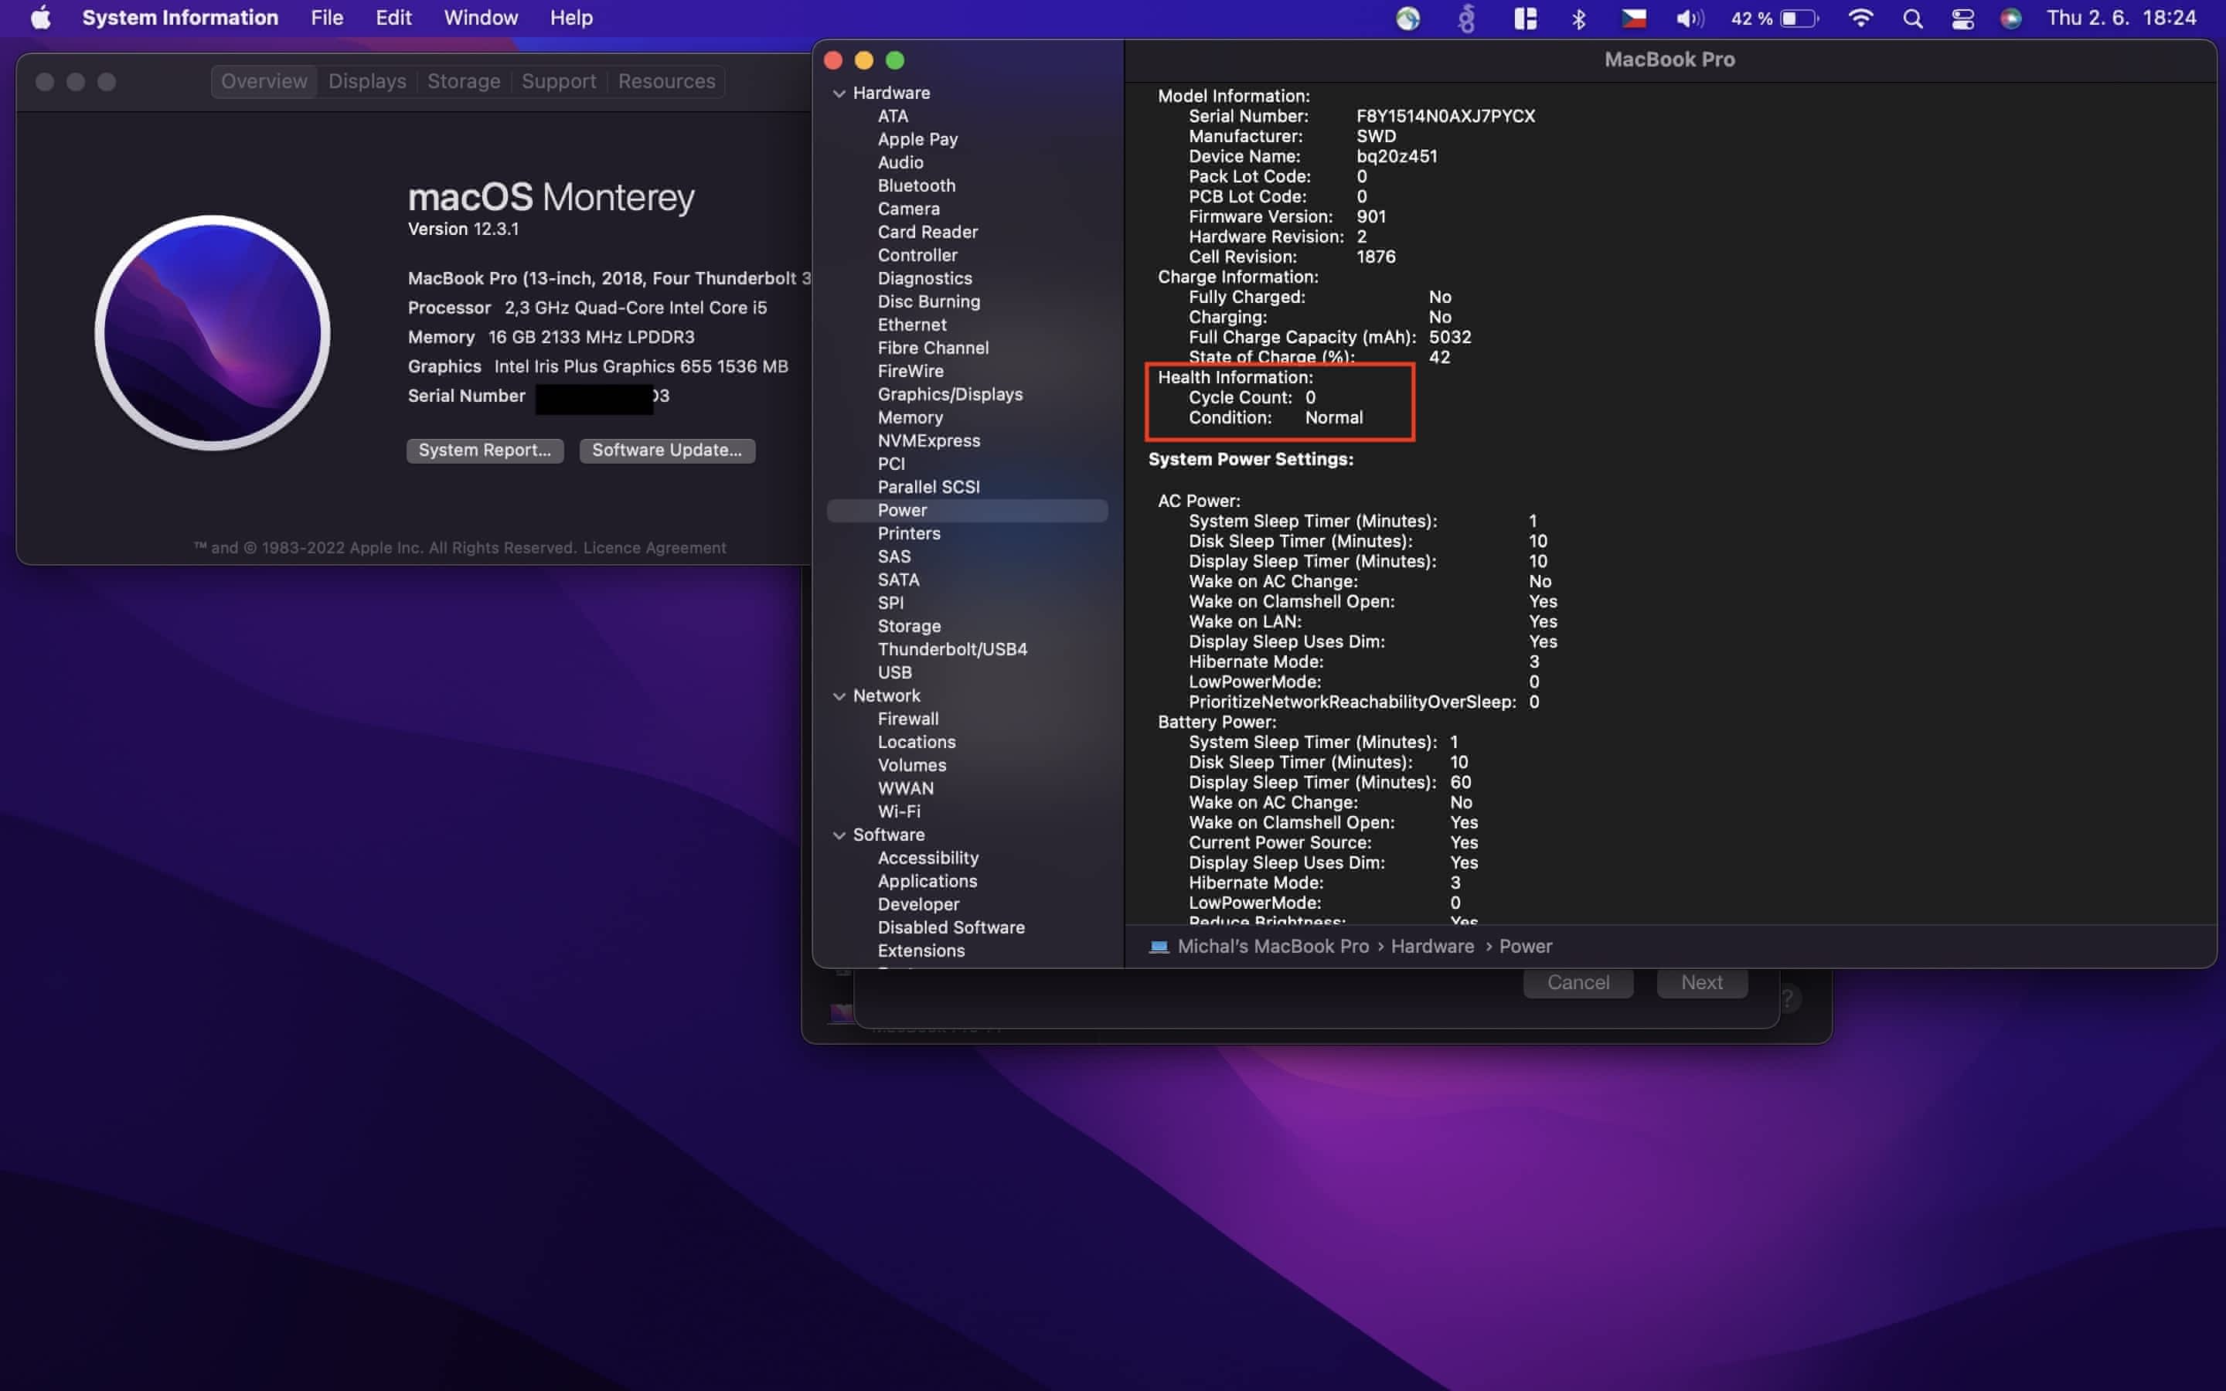Switch to the Storage tab

point(464,81)
